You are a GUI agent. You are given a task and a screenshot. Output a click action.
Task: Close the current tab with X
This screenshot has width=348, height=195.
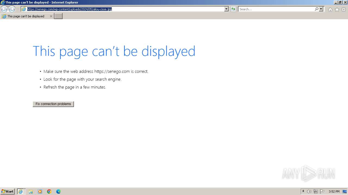coord(51,16)
